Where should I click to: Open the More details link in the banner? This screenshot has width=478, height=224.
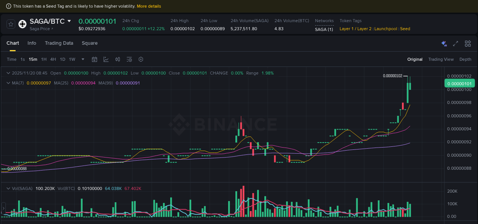pos(149,6)
